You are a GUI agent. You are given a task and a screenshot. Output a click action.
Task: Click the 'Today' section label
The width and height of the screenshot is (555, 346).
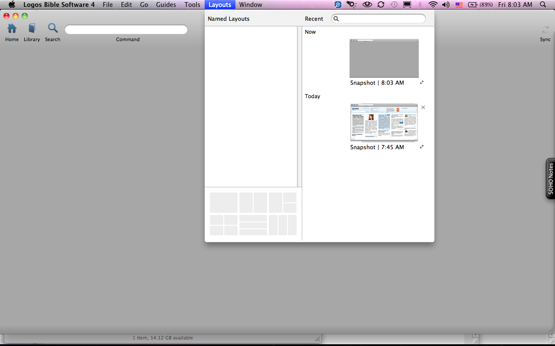[x=313, y=96]
